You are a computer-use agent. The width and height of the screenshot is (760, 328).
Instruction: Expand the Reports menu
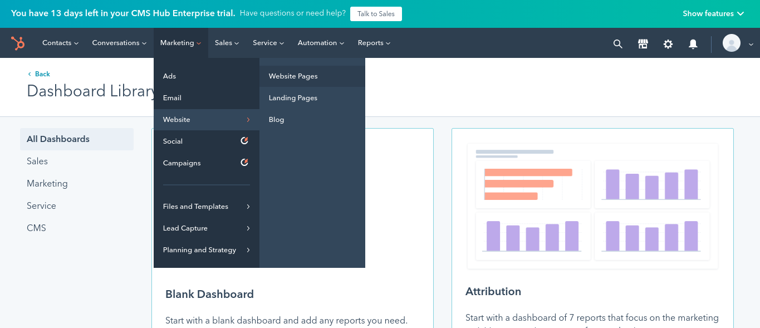point(374,43)
